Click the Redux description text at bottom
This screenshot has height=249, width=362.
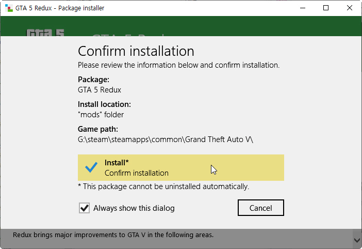coord(113,235)
